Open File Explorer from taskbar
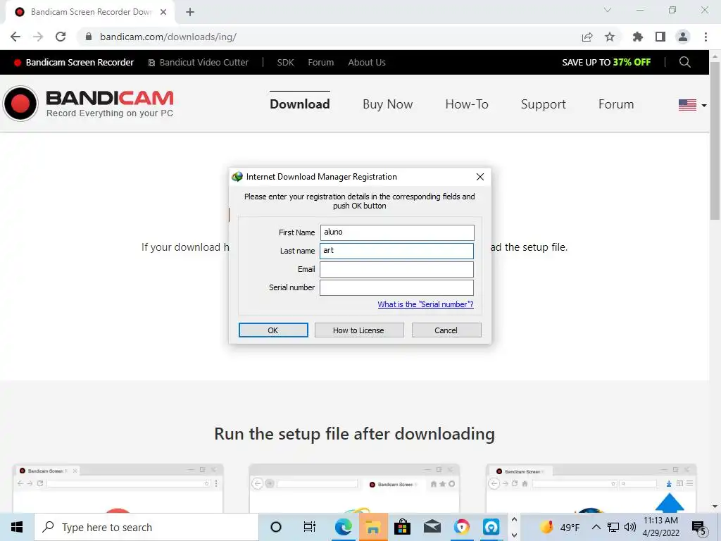 (373, 527)
